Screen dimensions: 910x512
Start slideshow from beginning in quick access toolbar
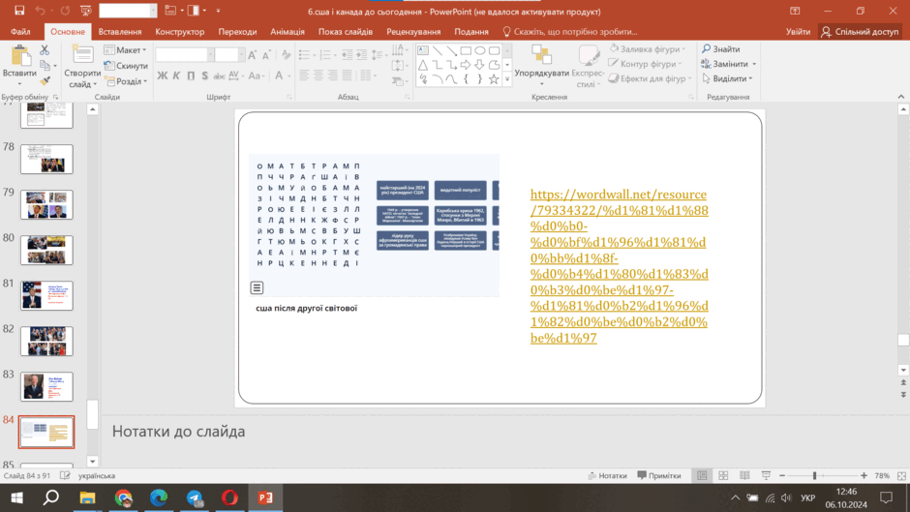(x=86, y=11)
